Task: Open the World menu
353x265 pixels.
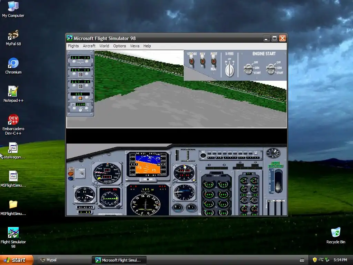Action: point(104,46)
